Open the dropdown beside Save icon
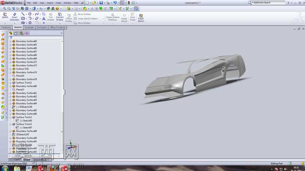This screenshot has width=305, height=171. click(x=104, y=3)
